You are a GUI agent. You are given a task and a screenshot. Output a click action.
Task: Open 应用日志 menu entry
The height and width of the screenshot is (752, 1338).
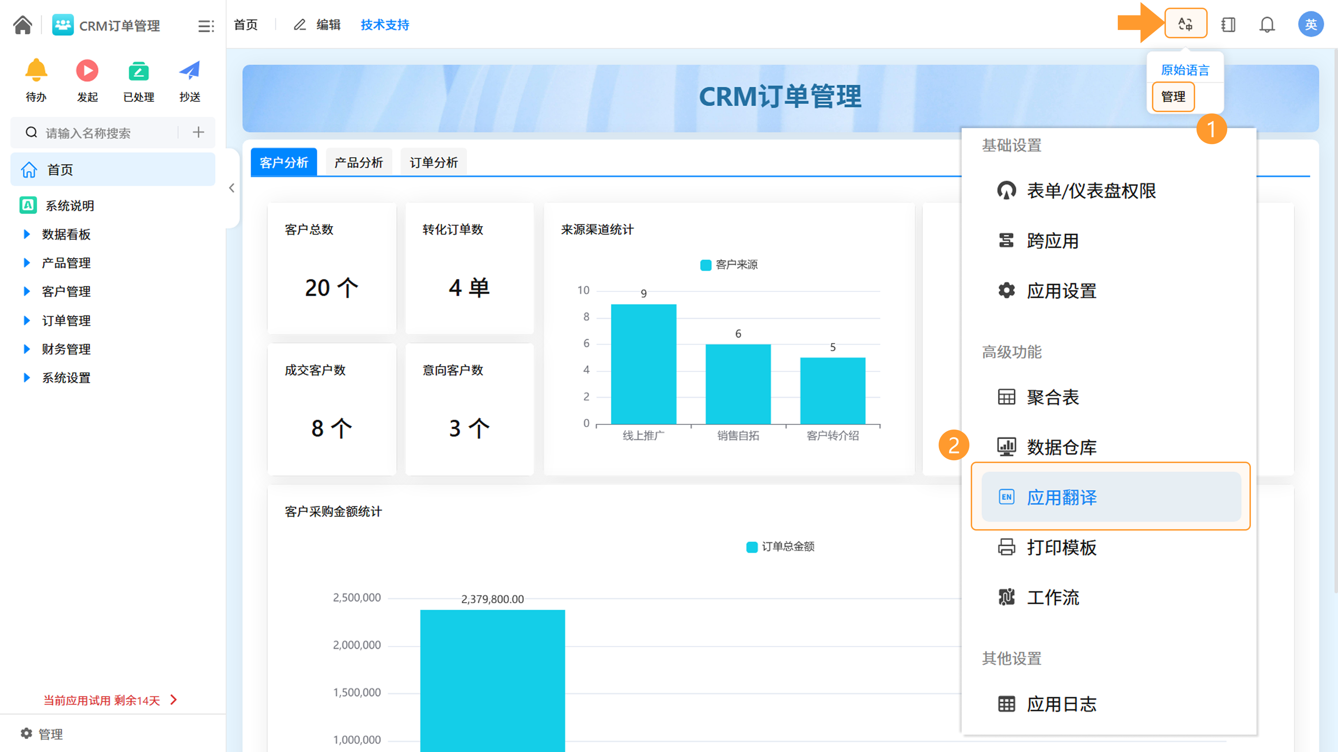[x=1047, y=704]
